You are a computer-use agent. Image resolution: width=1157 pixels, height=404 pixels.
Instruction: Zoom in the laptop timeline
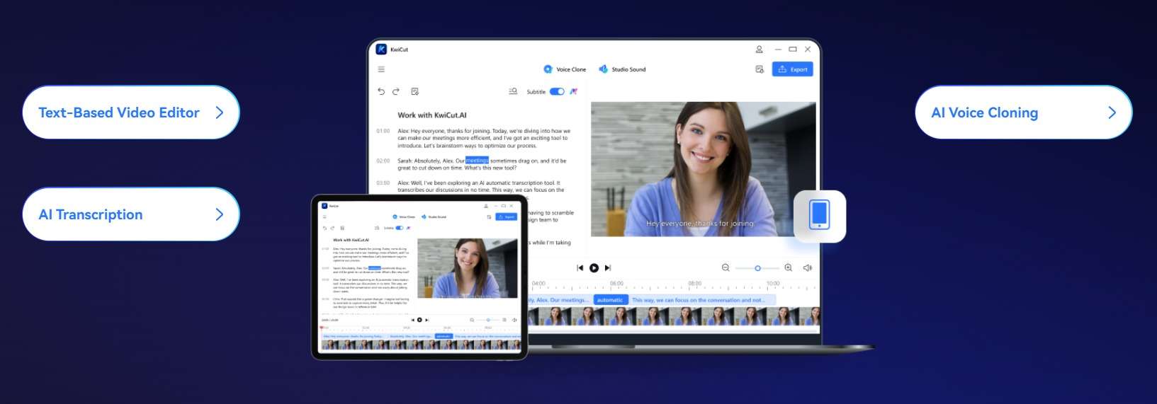pyautogui.click(x=788, y=267)
